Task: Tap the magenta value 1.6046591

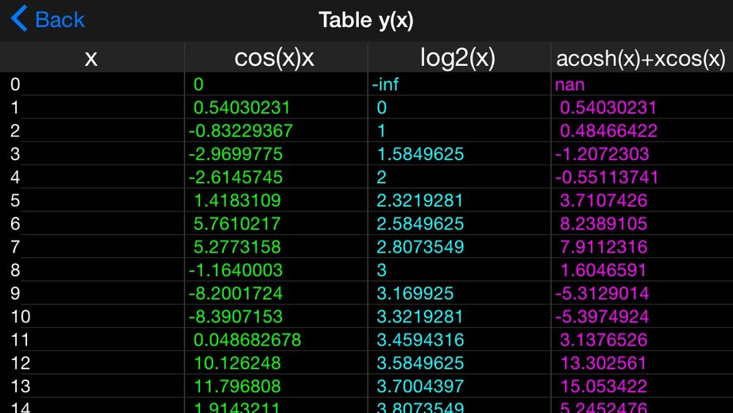Action: click(603, 270)
